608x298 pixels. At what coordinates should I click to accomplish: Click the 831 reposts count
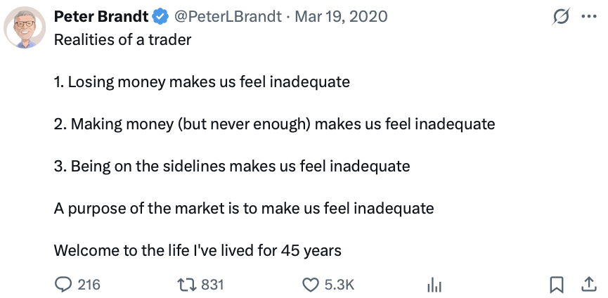click(x=212, y=285)
